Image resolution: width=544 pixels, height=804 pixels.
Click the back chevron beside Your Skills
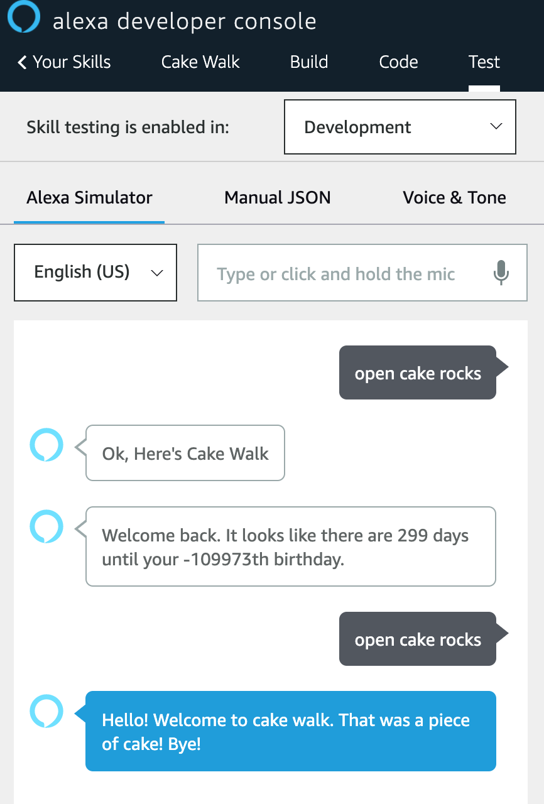tap(21, 62)
